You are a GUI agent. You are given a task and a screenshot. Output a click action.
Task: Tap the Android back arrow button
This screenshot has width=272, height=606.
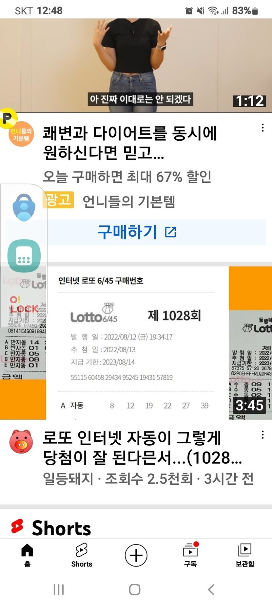click(211, 590)
